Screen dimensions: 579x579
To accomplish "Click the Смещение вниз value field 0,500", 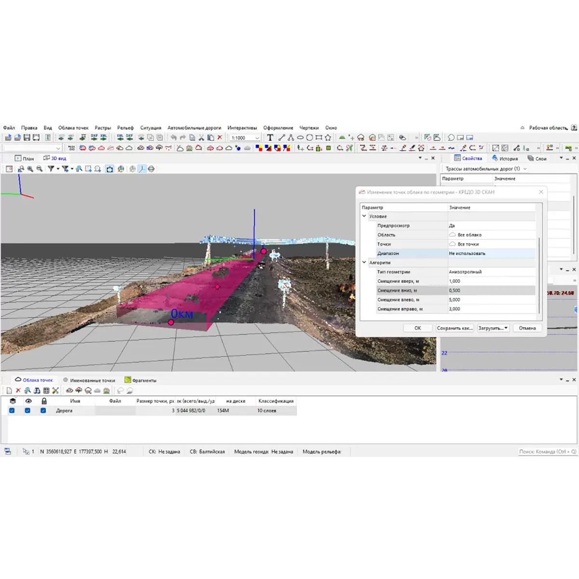I will pyautogui.click(x=491, y=290).
